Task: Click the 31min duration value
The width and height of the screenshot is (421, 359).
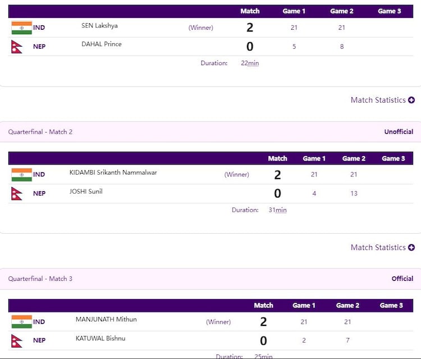Action: [277, 210]
